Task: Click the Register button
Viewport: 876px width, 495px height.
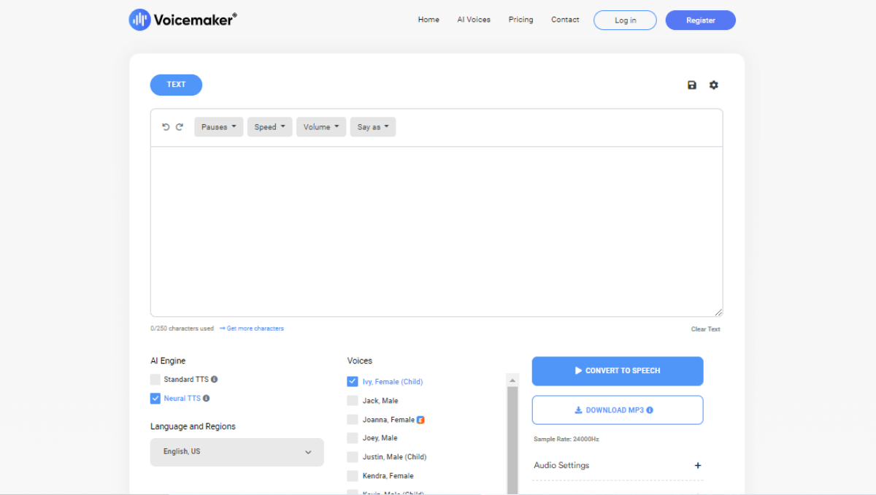Action: (x=700, y=20)
